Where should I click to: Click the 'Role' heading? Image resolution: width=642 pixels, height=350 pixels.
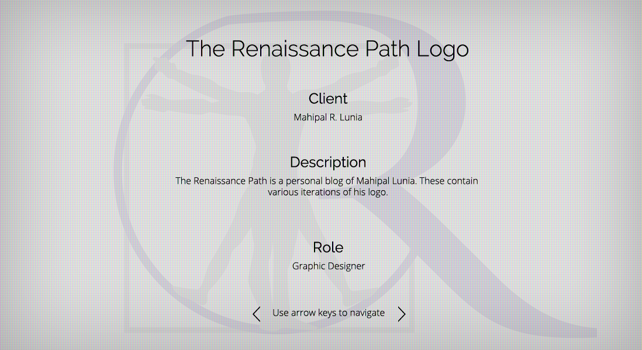[328, 247]
